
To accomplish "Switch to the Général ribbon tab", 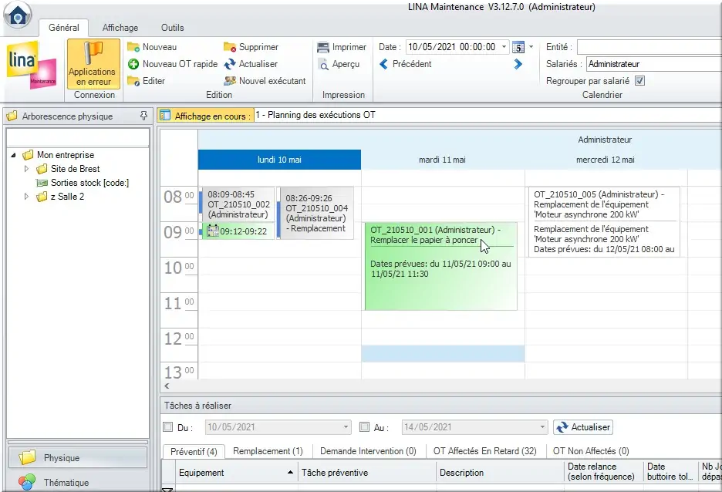I will (64, 28).
